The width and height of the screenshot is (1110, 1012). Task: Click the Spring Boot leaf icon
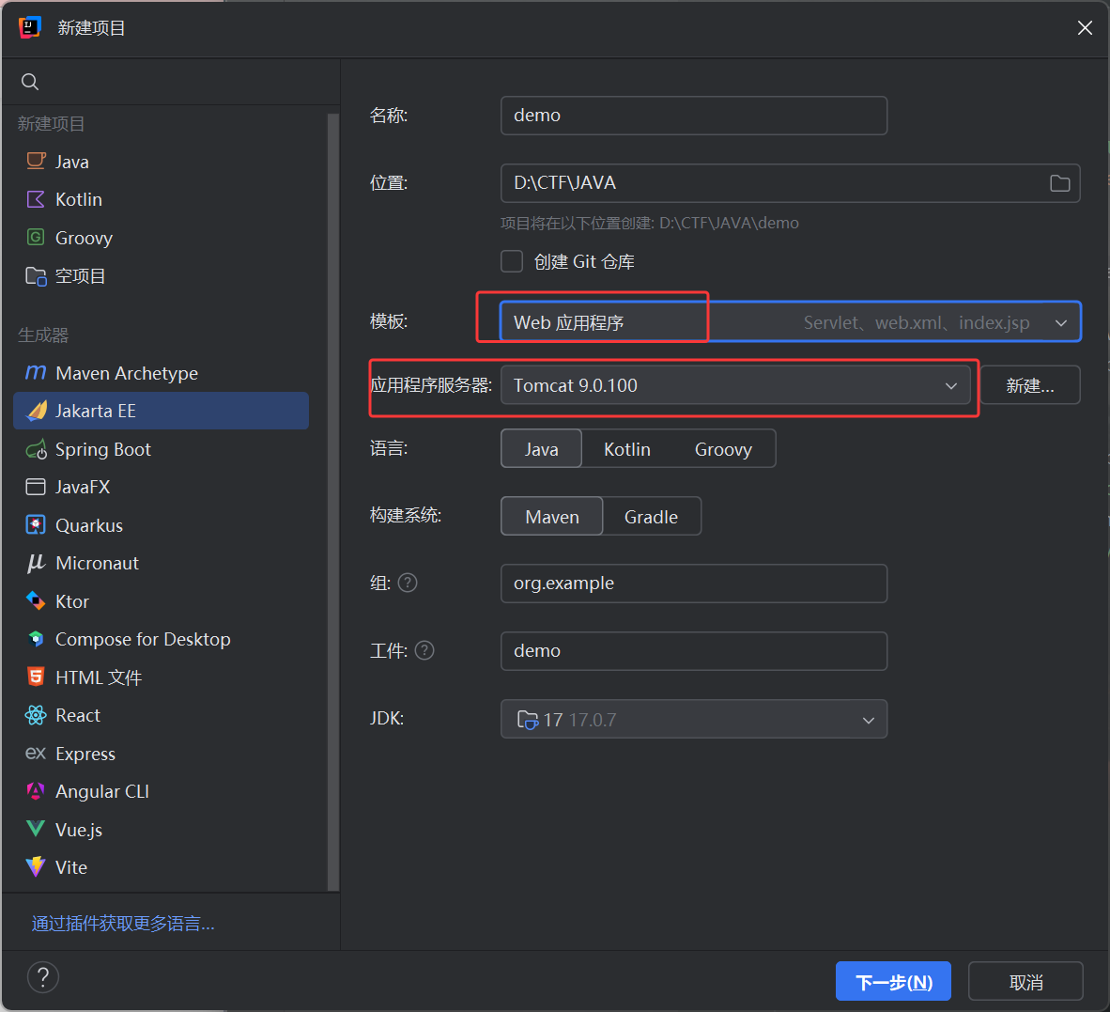[x=36, y=449]
